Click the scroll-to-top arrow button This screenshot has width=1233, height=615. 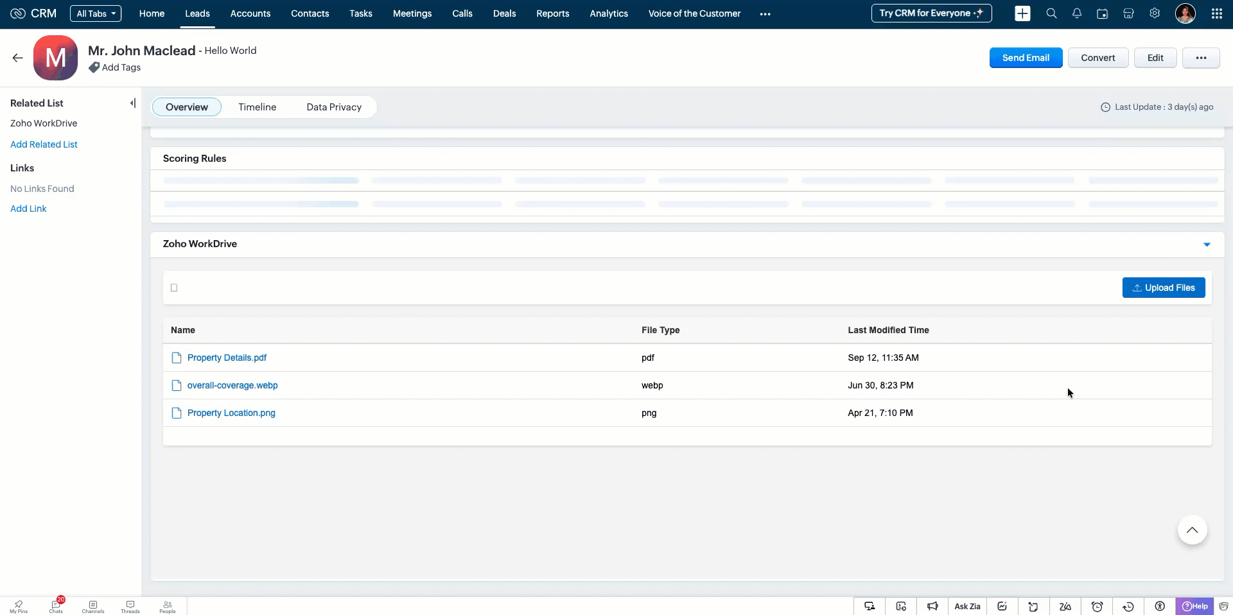click(1192, 530)
